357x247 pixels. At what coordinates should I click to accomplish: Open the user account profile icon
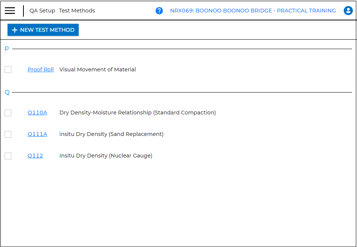tap(348, 11)
